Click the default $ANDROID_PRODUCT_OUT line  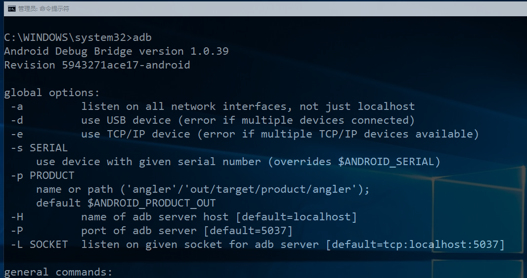[x=126, y=203]
